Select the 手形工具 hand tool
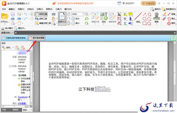The image size is (177, 113). click(41, 14)
